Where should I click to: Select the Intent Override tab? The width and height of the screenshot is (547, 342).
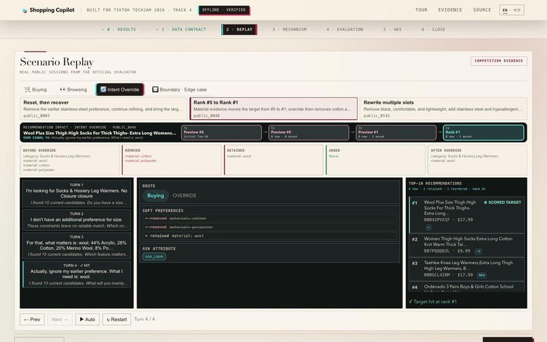point(119,90)
